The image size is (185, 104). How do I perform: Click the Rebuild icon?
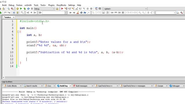click(x=28, y=9)
